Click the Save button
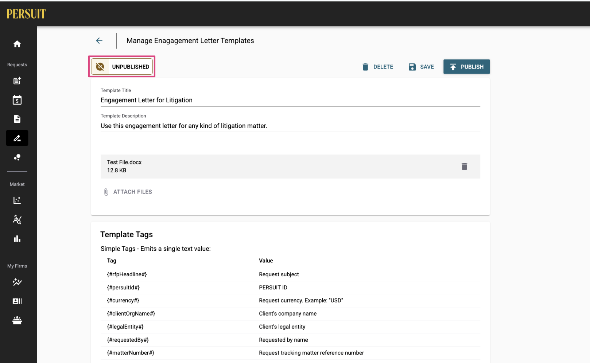The image size is (590, 363). click(421, 67)
